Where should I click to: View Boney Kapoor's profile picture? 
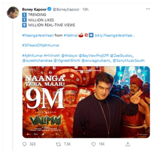point(13,13)
